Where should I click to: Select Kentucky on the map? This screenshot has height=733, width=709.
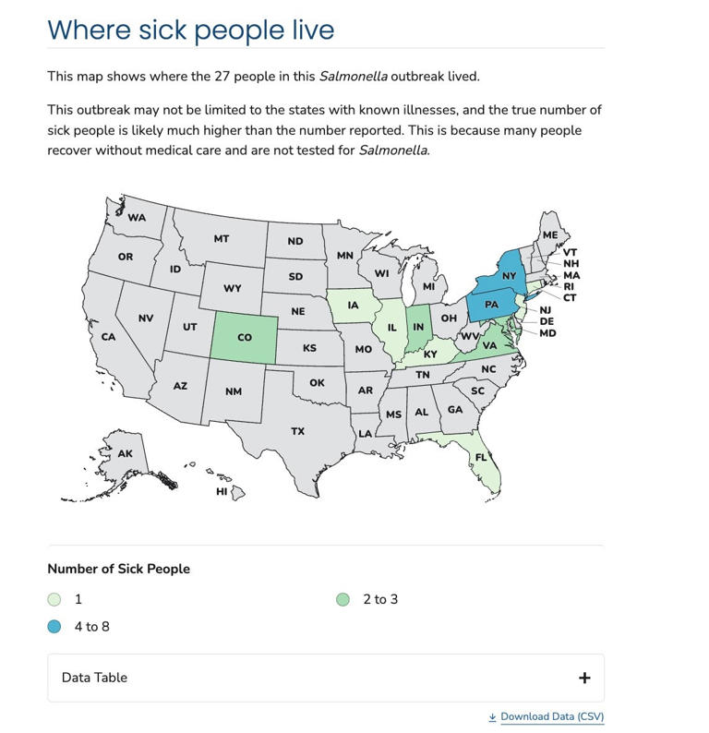pyautogui.click(x=430, y=354)
